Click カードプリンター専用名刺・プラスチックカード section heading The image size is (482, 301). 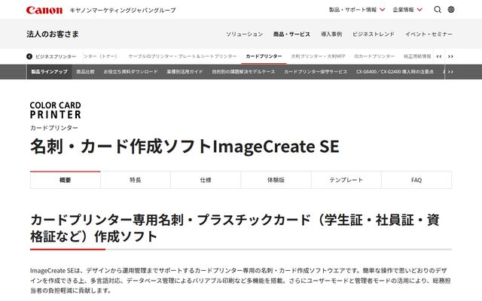(x=235, y=228)
